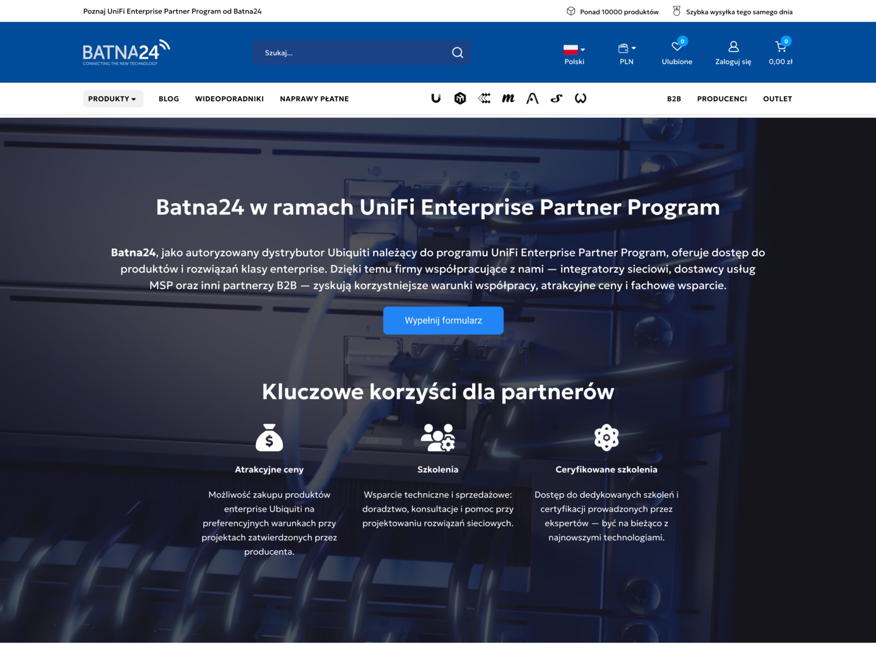The height and width of the screenshot is (657, 876).
Task: Click the Szybka wysyłka tego samego dnia text
Action: coord(739,12)
